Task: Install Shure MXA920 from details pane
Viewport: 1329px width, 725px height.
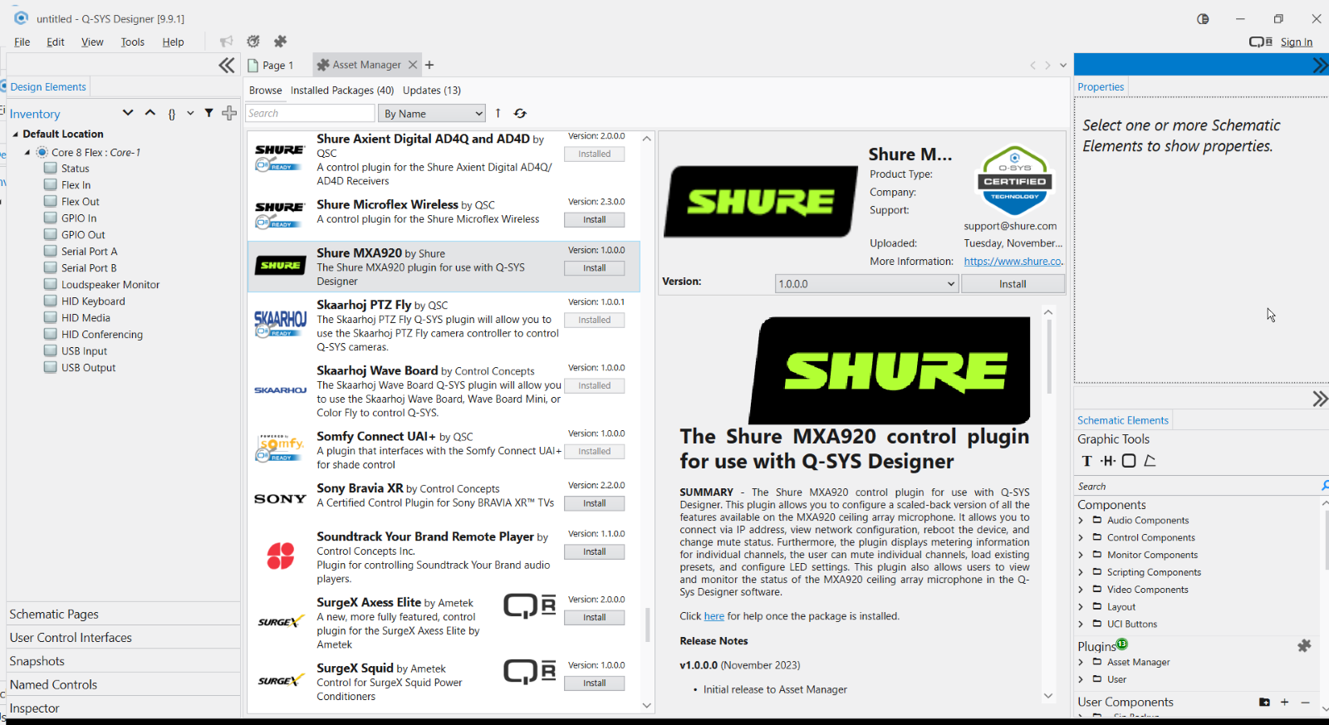Action: pyautogui.click(x=1013, y=284)
